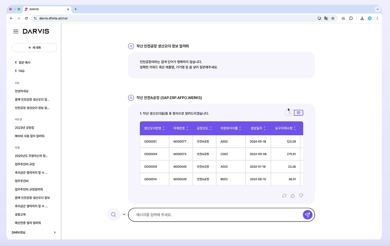Click material number M000073
Image resolution: width=390 pixels, height=246 pixels.
click(181, 154)
